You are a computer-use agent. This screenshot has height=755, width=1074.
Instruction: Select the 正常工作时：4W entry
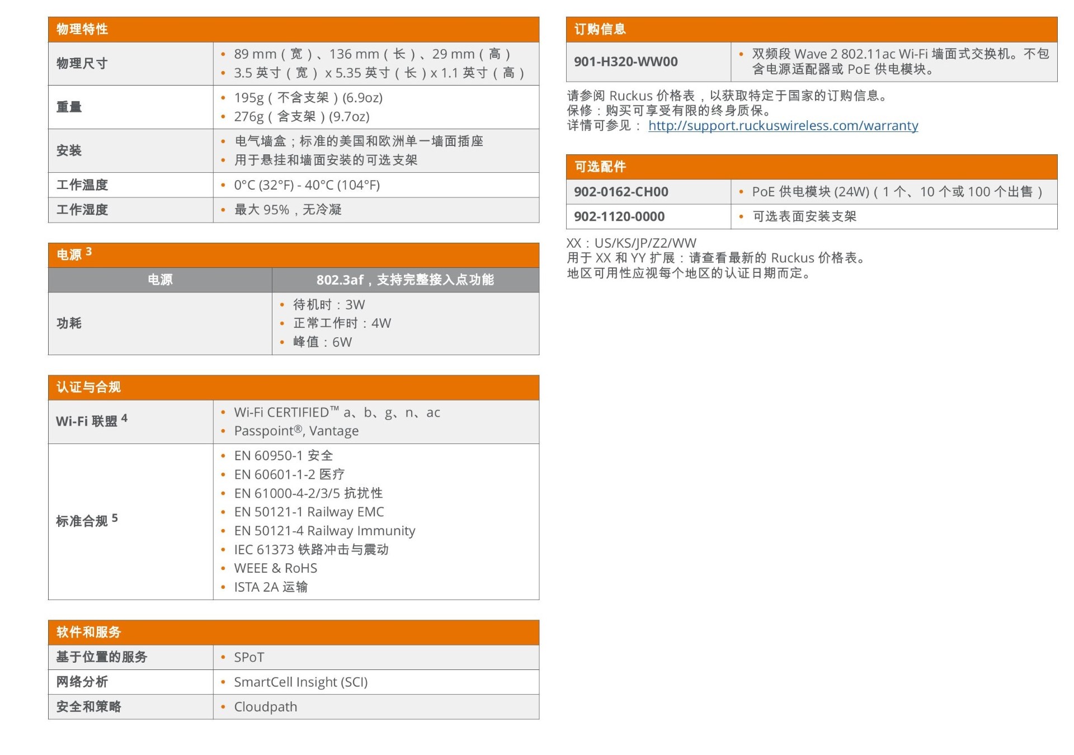coord(342,323)
